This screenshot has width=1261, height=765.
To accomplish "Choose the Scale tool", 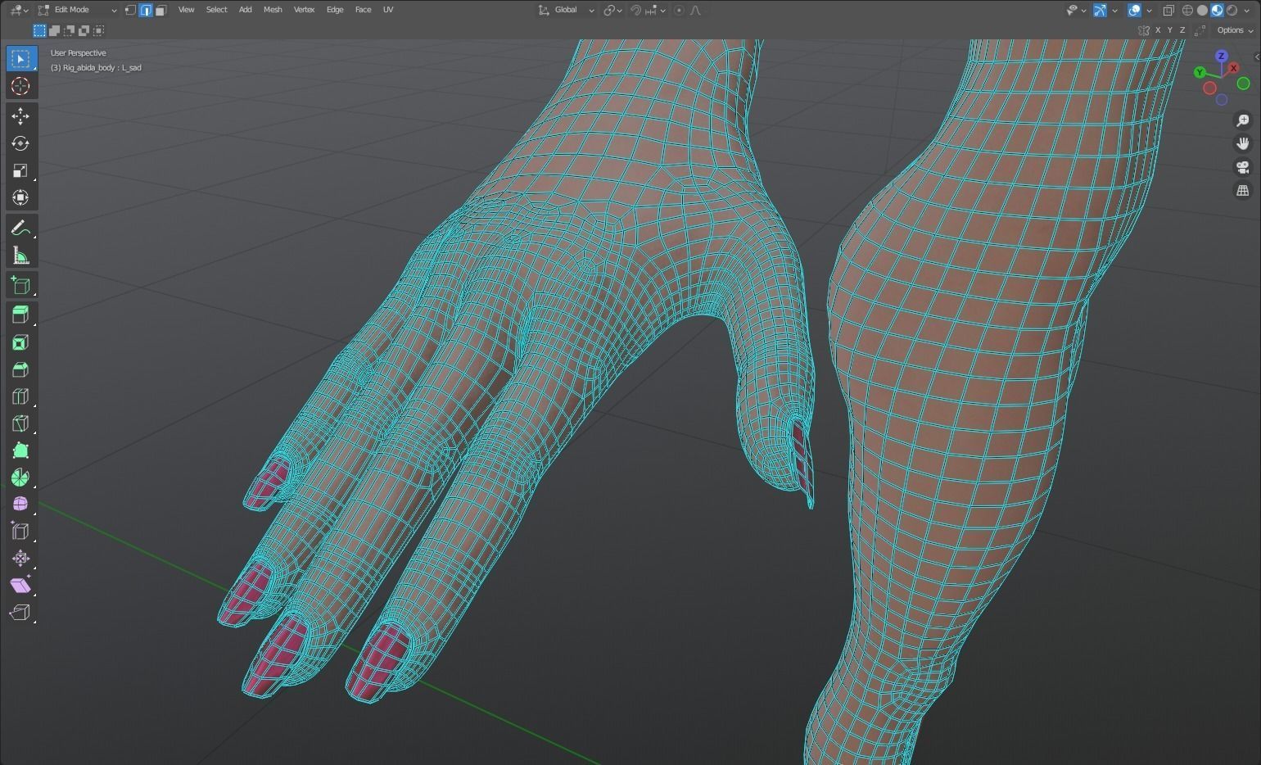I will 20,170.
